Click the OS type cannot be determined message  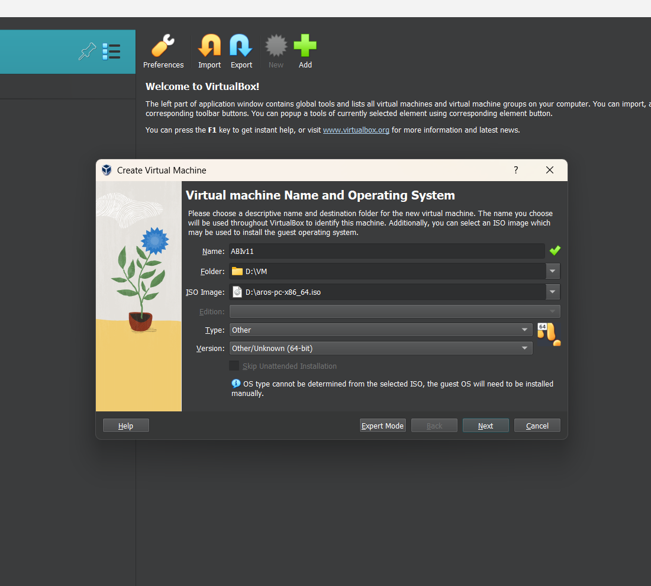pos(392,388)
